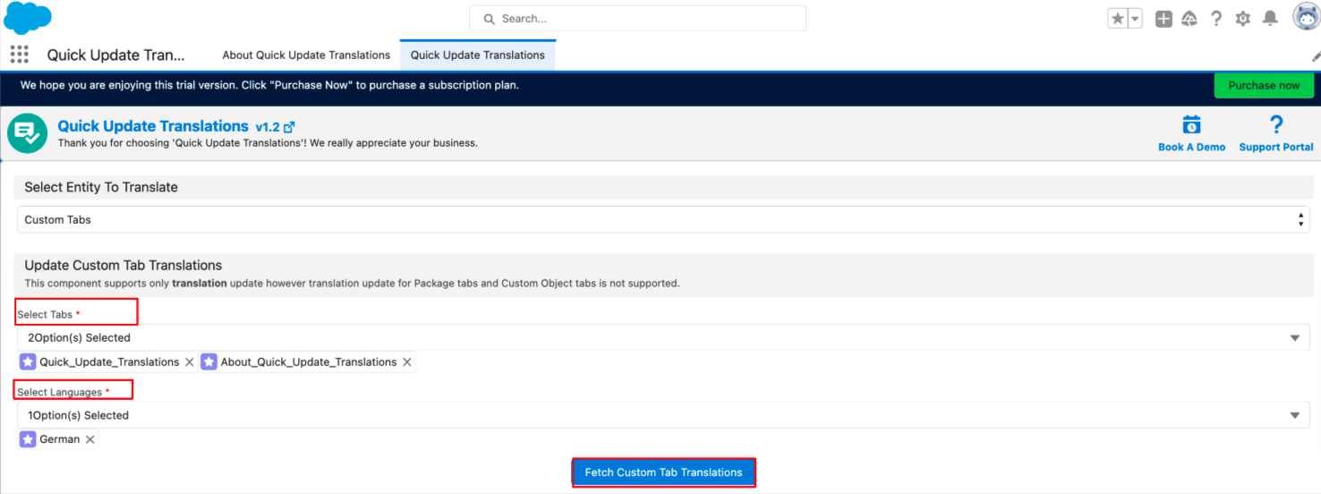Remove the German language pill

pyautogui.click(x=90, y=439)
